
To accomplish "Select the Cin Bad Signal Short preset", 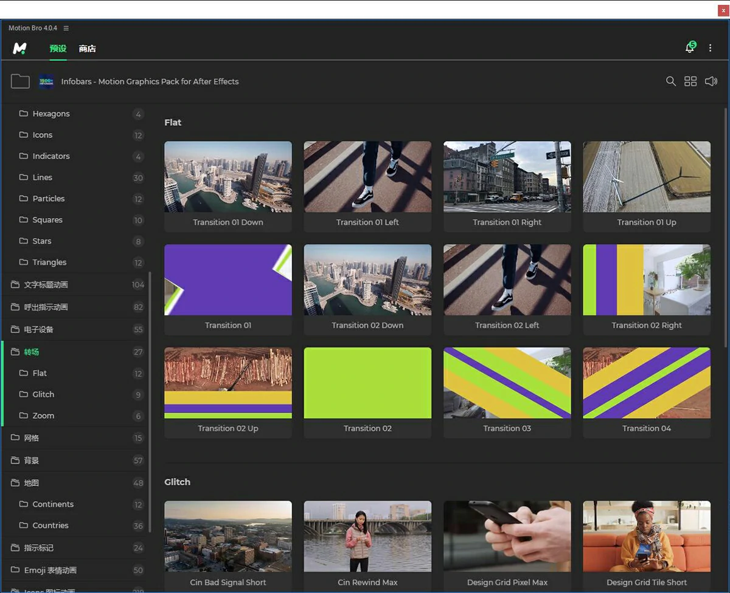I will click(228, 546).
